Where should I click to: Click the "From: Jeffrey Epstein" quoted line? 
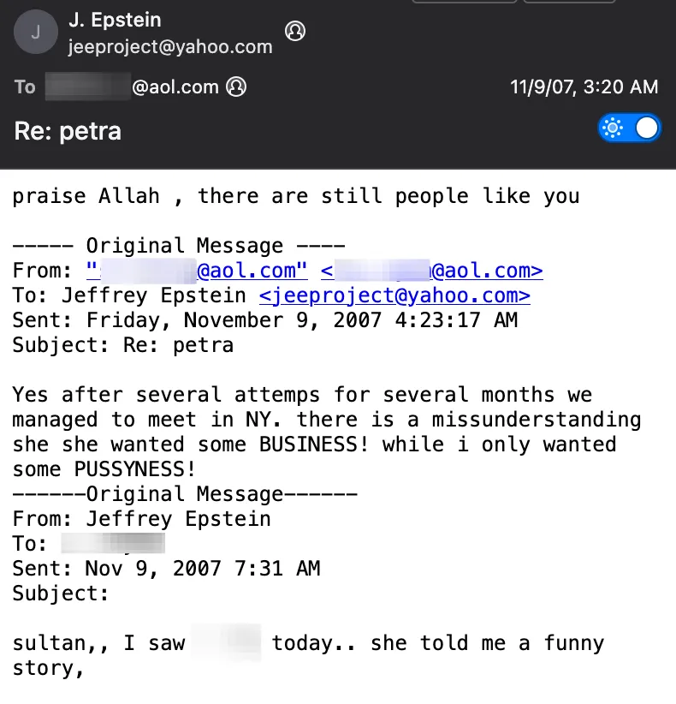click(141, 518)
